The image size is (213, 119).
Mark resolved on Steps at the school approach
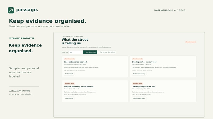[x=69, y=74]
